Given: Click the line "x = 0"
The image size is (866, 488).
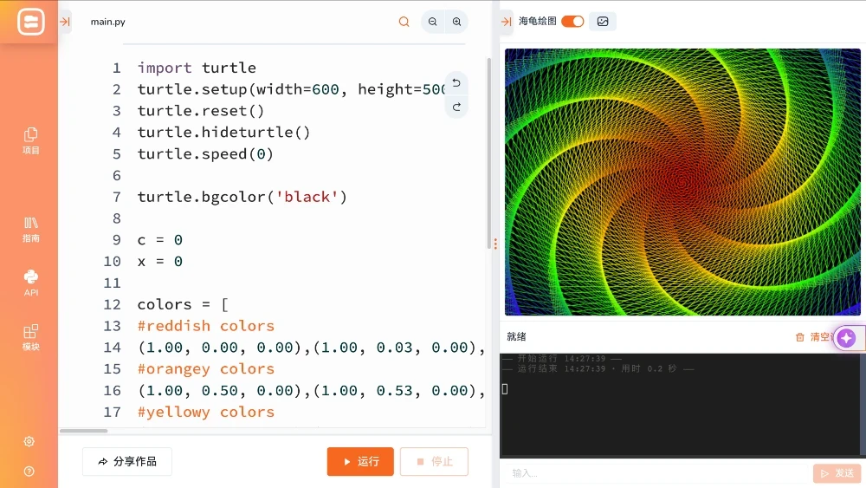Looking at the screenshot, I should tap(159, 262).
